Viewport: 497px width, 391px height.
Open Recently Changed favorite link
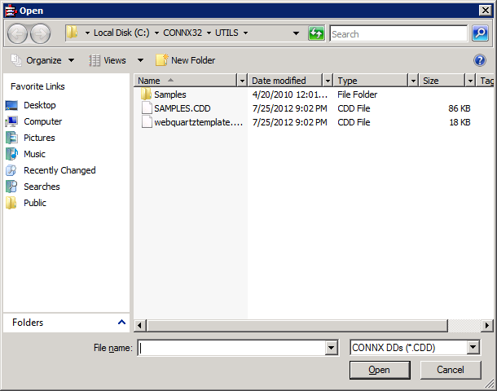[59, 170]
